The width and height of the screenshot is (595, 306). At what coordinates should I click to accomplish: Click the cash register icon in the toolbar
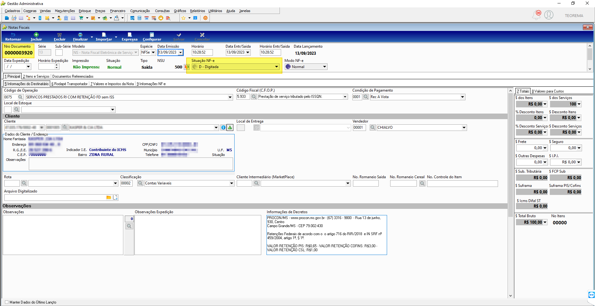pyautogui.click(x=117, y=18)
